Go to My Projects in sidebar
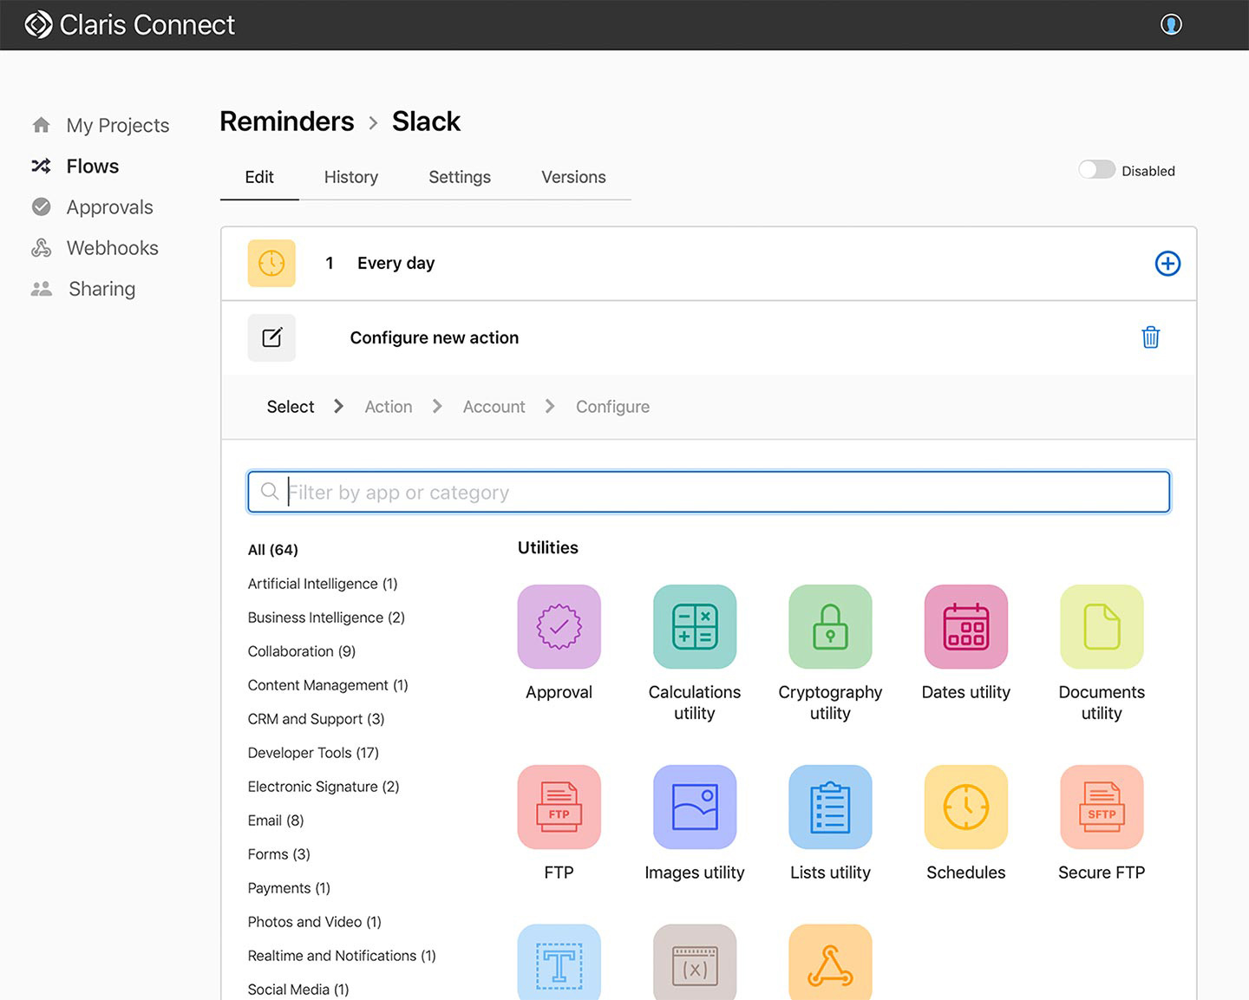Image resolution: width=1249 pixels, height=1000 pixels. click(118, 125)
